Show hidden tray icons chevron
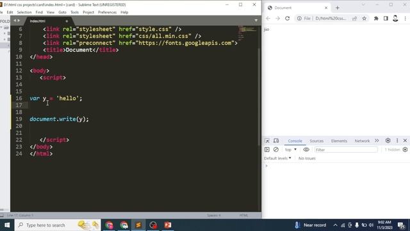The image size is (410, 231). [335, 225]
